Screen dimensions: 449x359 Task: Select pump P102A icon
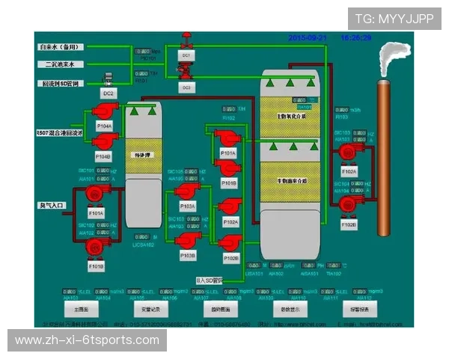point(230,207)
